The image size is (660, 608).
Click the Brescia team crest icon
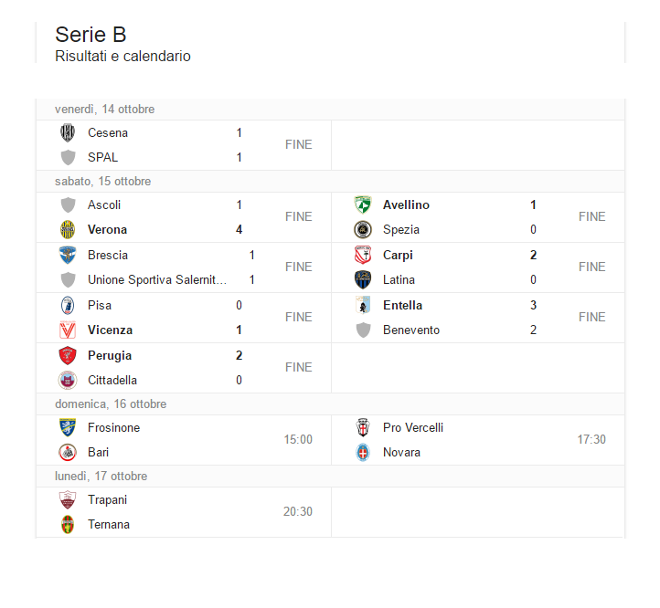(68, 255)
